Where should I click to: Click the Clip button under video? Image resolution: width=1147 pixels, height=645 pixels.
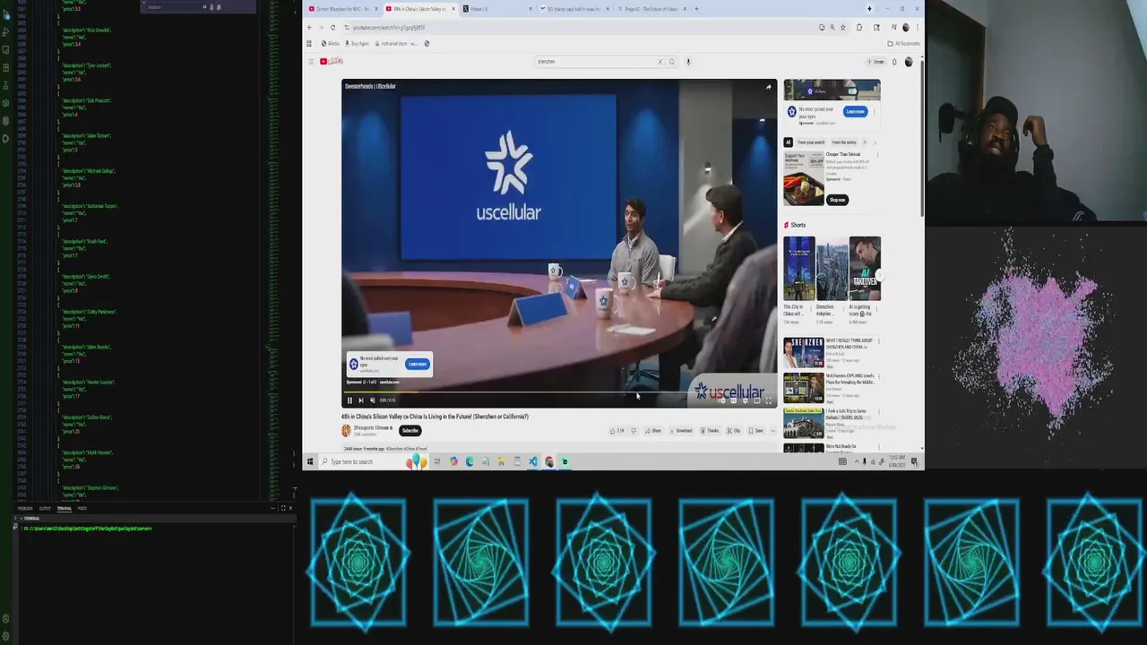[x=735, y=431]
